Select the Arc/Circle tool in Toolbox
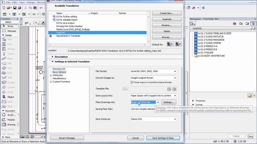The width and height of the screenshot is (257, 144). tap(10, 115)
